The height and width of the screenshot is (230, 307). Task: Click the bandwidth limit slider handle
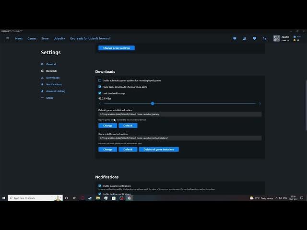153,103
